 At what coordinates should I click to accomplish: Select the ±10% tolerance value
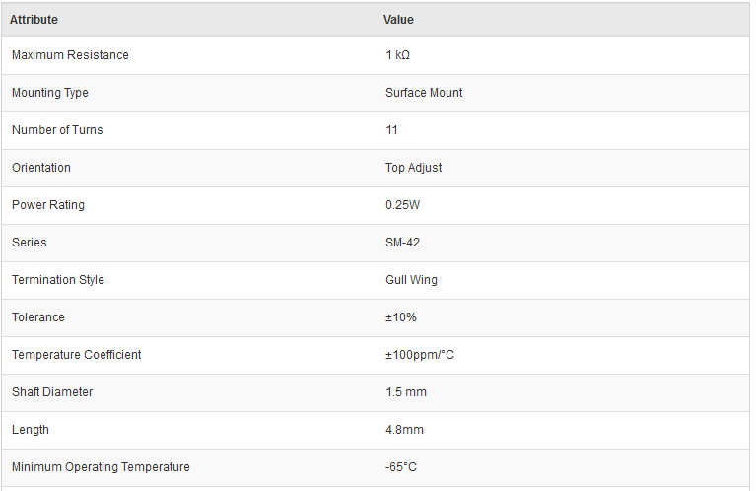tap(401, 317)
